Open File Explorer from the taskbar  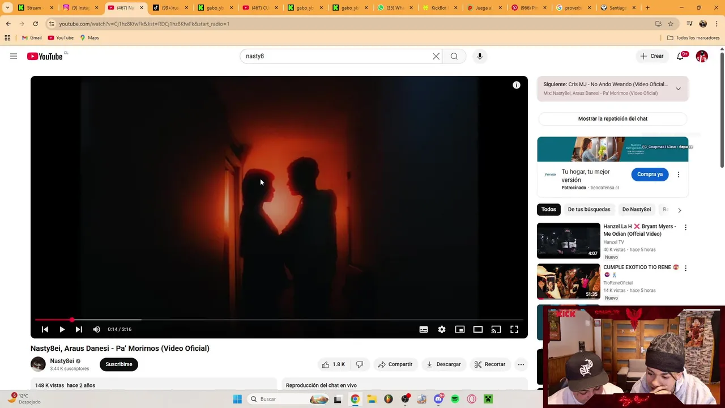tap(372, 399)
